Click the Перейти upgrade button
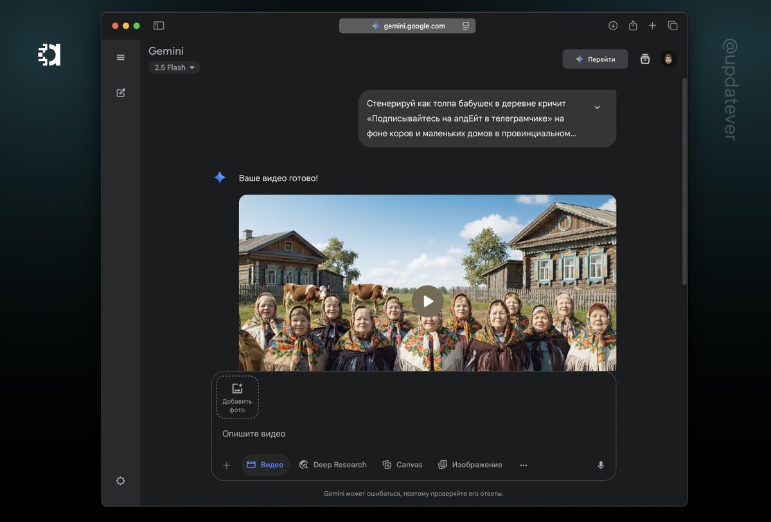Viewport: 771px width, 522px height. 595,59
